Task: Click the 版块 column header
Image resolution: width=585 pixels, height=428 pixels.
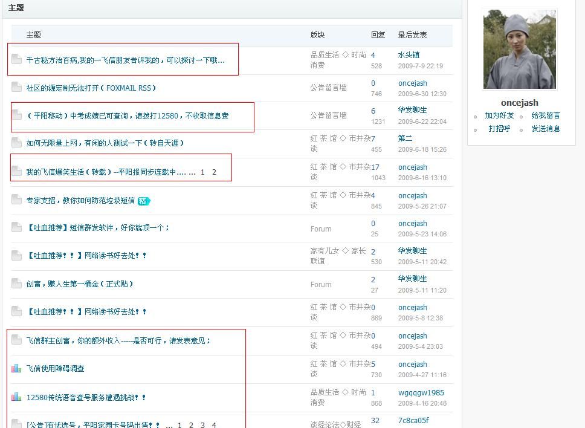Action: pyautogui.click(x=317, y=34)
